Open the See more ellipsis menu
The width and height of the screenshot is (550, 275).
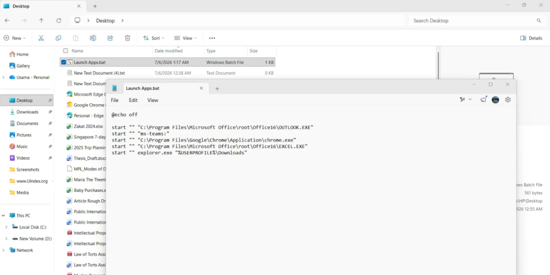pos(212,38)
